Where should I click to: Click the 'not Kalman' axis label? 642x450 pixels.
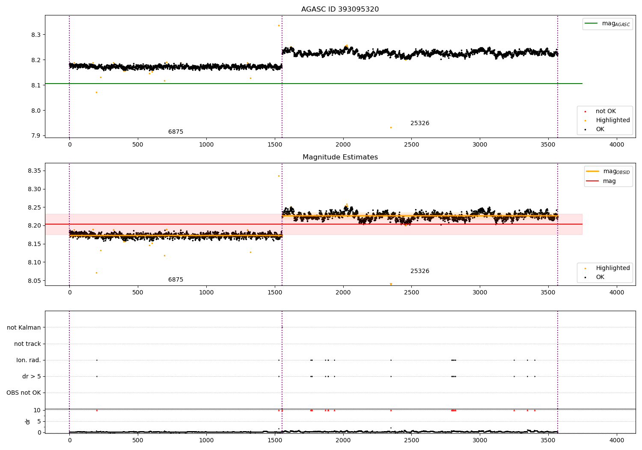[x=24, y=328]
